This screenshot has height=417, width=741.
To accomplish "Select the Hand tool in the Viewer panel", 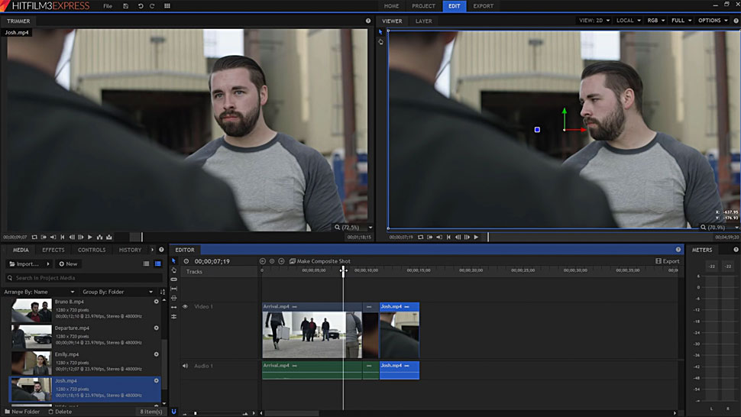I will click(380, 42).
